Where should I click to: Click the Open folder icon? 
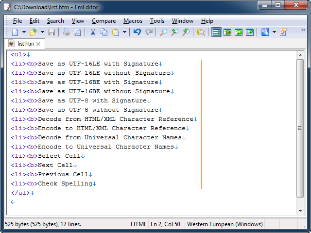click(x=34, y=32)
